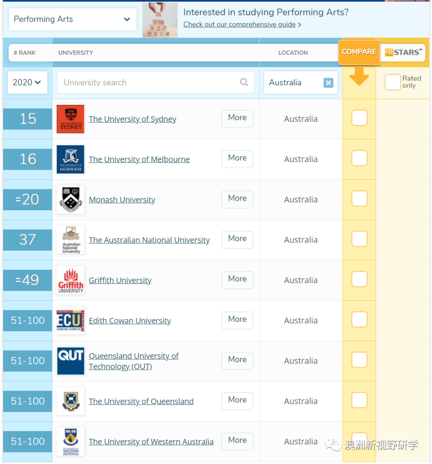Clear the Australia location filter
Viewport: 432px width, 464px height.
328,82
